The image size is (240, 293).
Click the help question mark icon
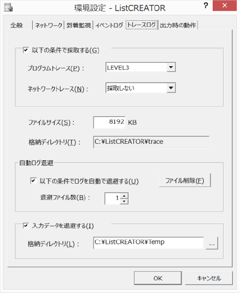pyautogui.click(x=206, y=5)
